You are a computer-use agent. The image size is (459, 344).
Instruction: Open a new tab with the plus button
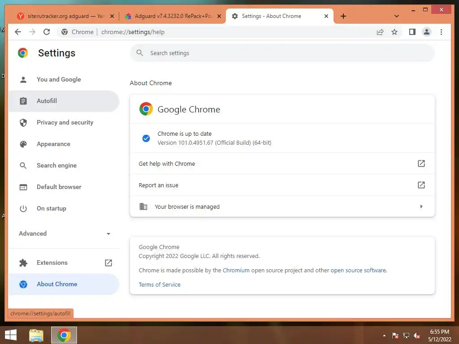click(343, 16)
